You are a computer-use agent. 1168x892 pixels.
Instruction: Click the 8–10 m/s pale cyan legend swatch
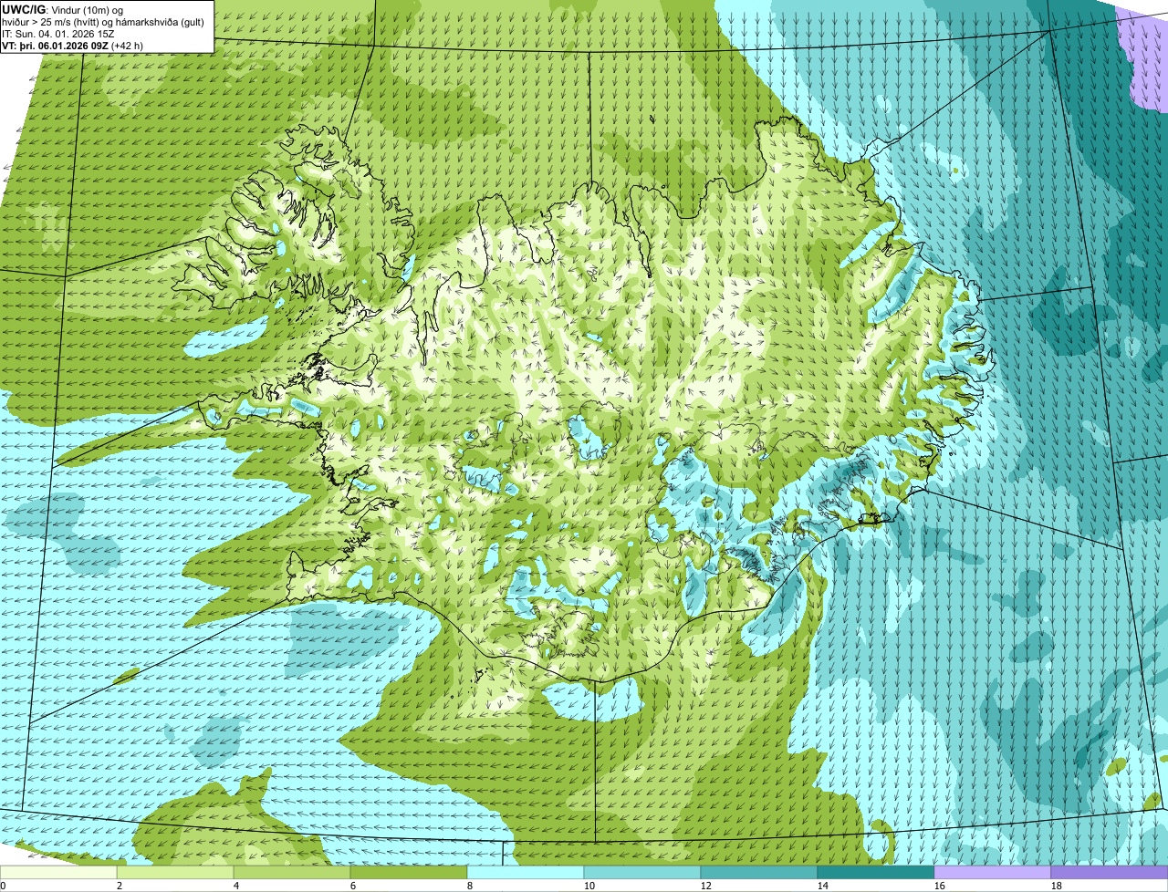[526, 873]
